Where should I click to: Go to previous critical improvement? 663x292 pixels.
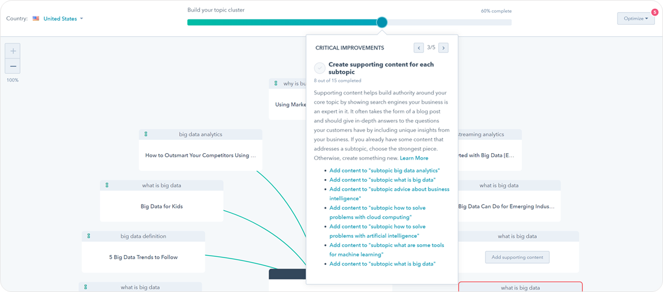[x=419, y=48]
